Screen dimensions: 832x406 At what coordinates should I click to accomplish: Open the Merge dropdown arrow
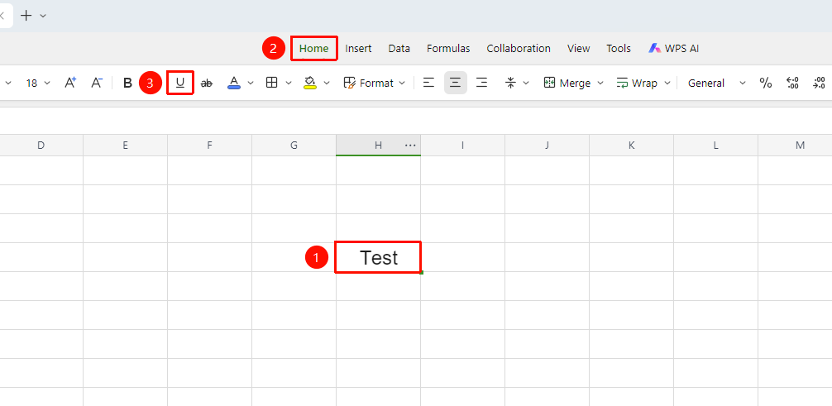(x=600, y=83)
